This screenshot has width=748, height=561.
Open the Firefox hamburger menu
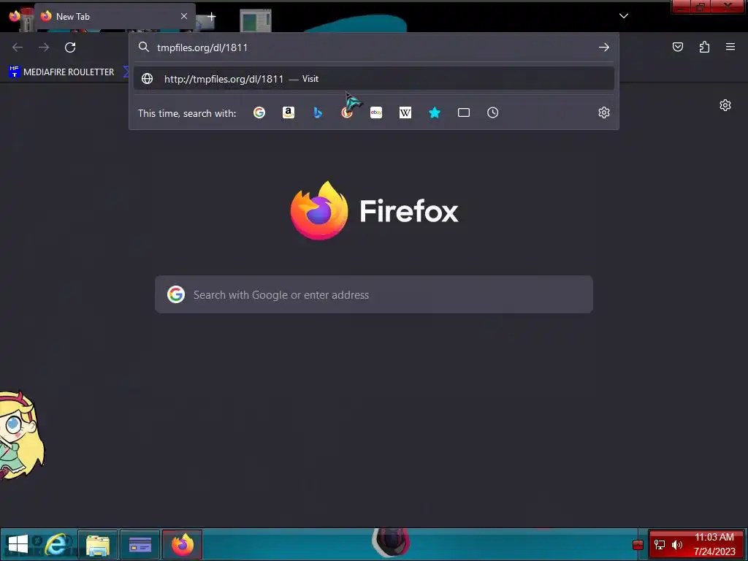tap(730, 47)
